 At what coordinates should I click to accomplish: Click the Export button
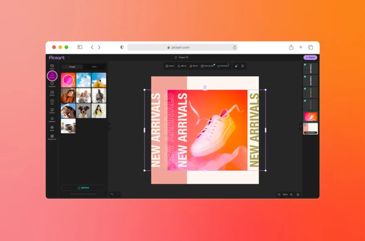click(x=310, y=58)
